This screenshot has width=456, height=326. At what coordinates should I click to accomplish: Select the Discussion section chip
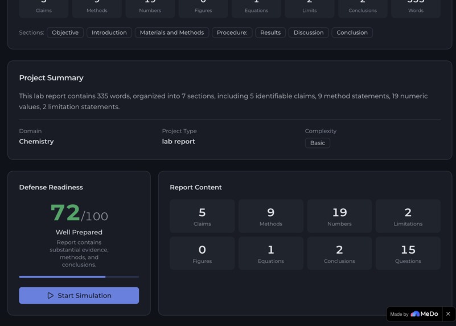309,32
